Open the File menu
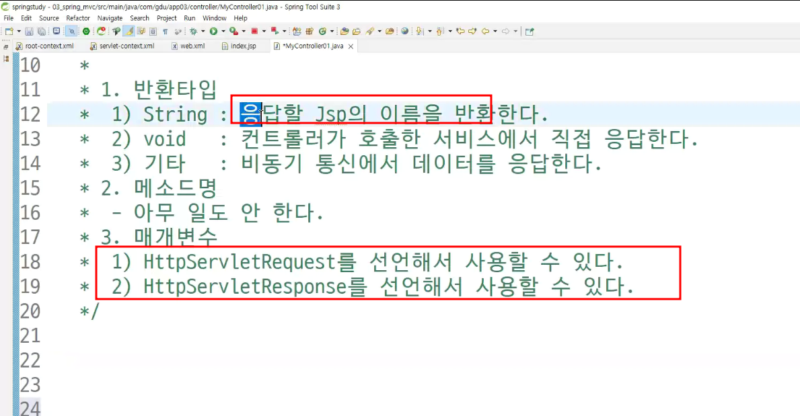 tap(9, 18)
